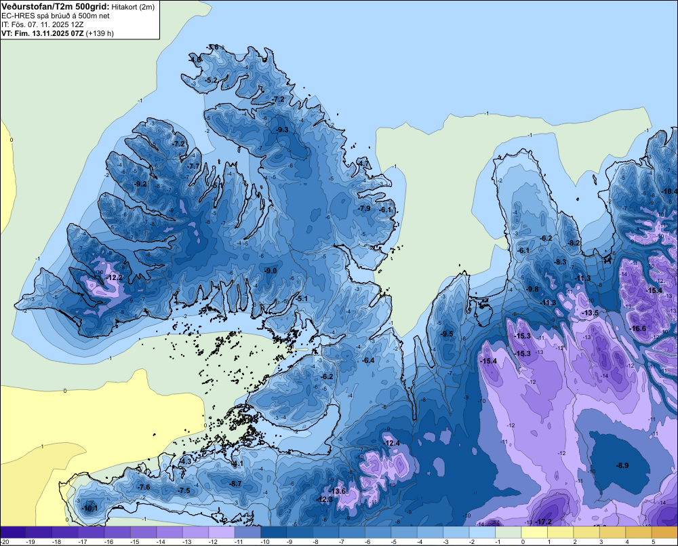Click the -13.5 temperature label
678x546 pixels.
click(x=590, y=313)
